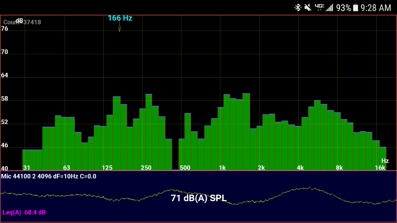Tap the peak marker arrow below 166 Hz
The image size is (397, 223).
point(119,27)
